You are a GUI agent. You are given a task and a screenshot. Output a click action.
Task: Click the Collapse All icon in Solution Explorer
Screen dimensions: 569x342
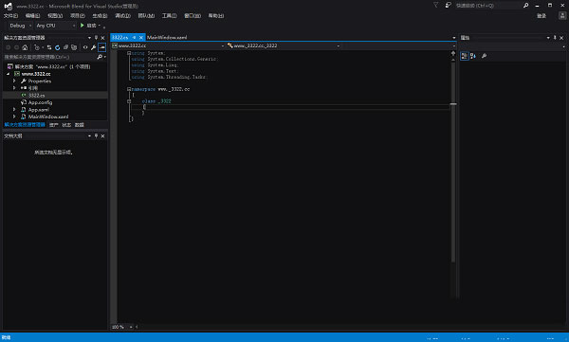(65, 47)
